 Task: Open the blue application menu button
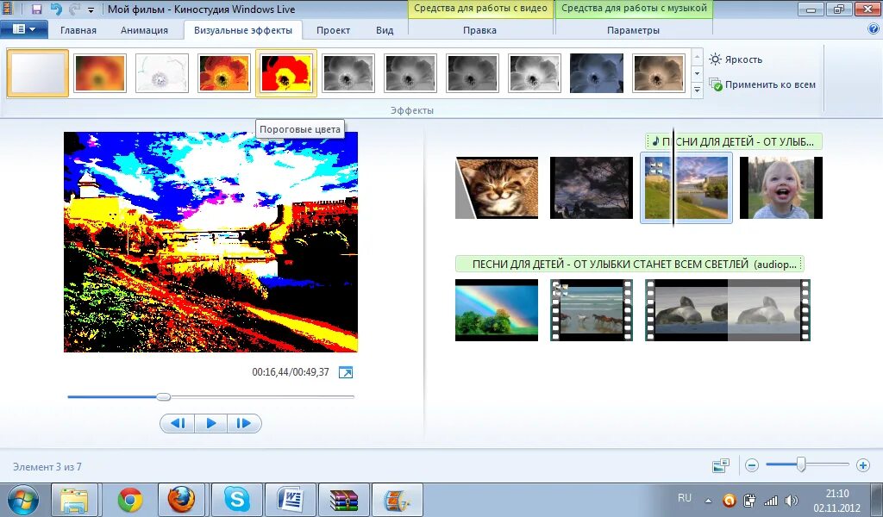pyautogui.click(x=23, y=29)
